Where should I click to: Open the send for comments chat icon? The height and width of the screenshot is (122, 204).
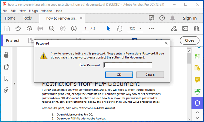click(x=152, y=18)
